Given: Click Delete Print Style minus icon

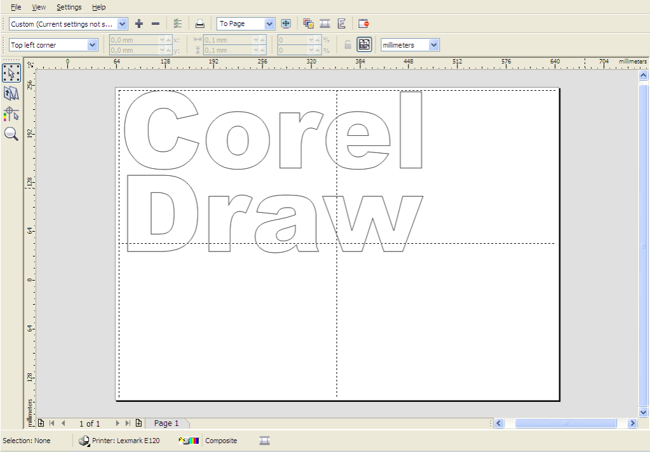Looking at the screenshot, I should (156, 23).
